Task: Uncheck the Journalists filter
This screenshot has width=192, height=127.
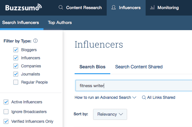Action: [16, 74]
